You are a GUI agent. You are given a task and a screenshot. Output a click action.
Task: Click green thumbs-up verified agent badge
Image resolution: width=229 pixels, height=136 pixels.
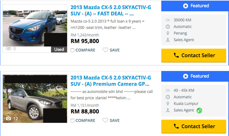point(199,110)
